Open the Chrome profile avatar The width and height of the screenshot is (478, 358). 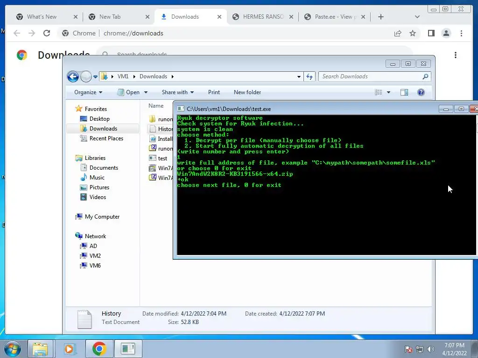[446, 33]
